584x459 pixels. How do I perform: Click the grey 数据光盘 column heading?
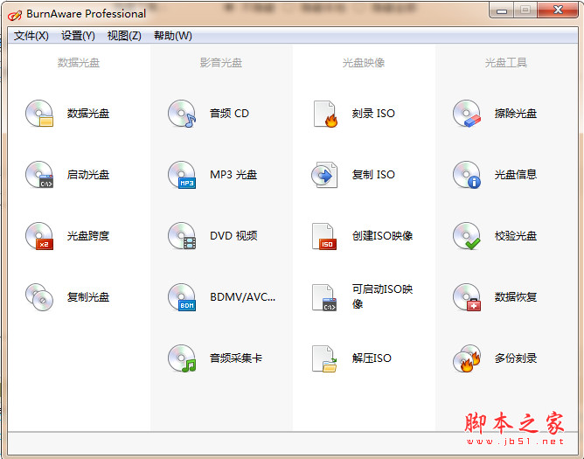[79, 63]
